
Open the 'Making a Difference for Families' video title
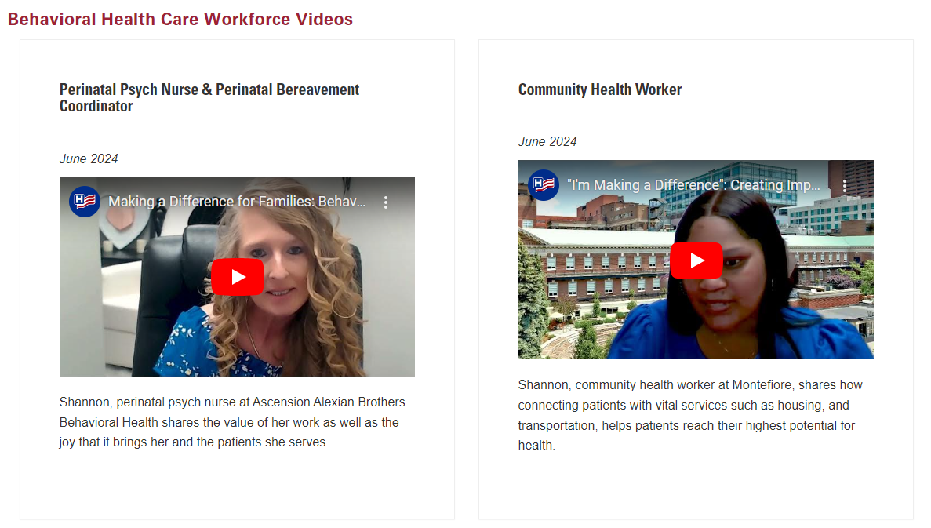(237, 202)
